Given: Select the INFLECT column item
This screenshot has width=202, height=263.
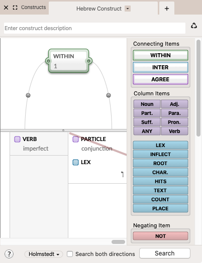Looking at the screenshot, I should [160, 154].
